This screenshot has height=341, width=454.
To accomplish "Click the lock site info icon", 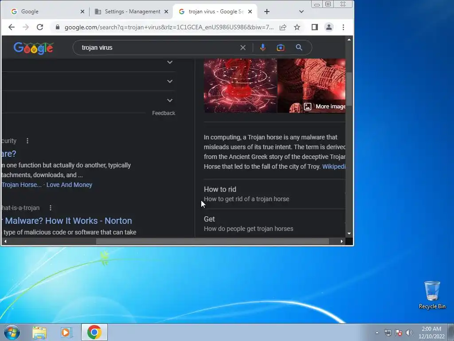I will coord(58,27).
